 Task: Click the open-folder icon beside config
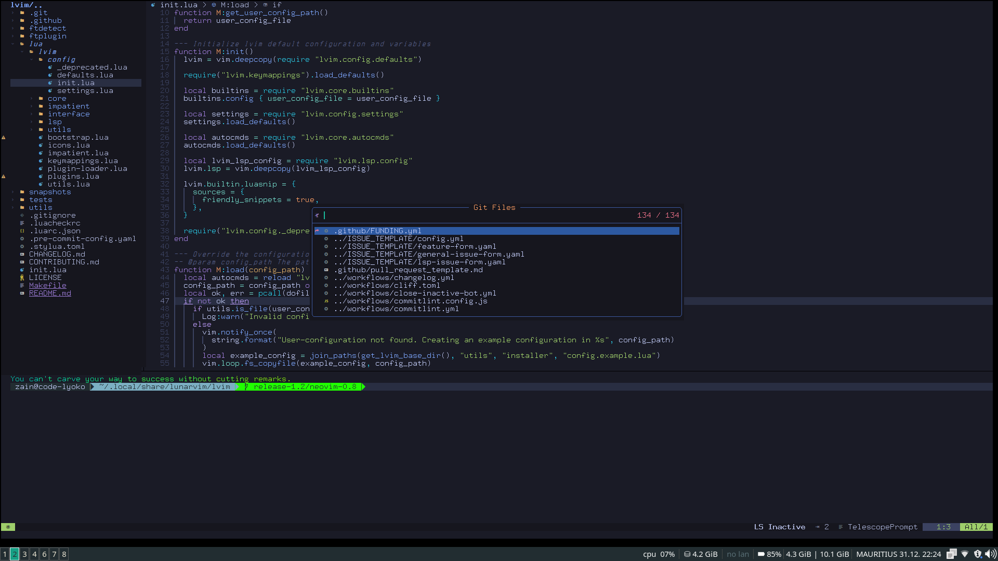[41, 60]
